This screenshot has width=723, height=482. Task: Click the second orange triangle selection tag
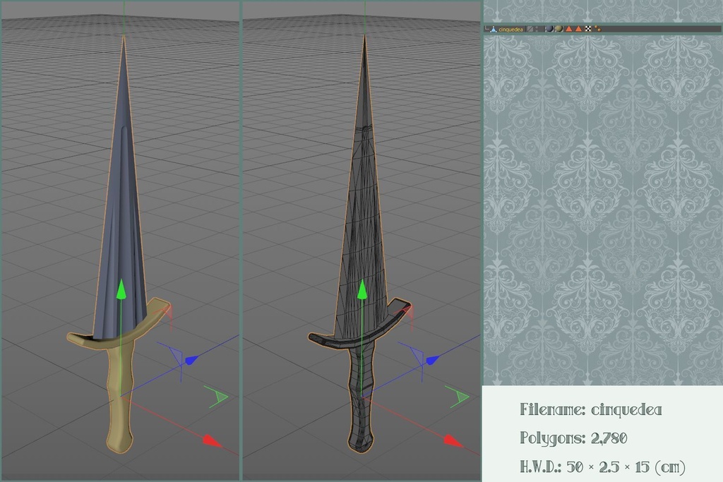tap(579, 28)
